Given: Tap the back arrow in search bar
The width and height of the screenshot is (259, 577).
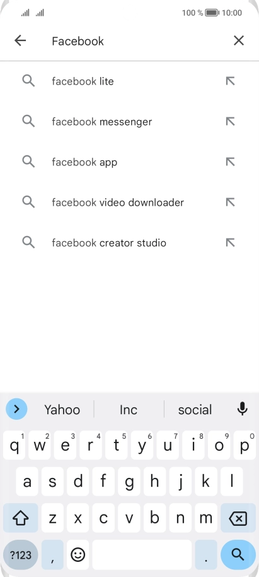Looking at the screenshot, I should [20, 40].
